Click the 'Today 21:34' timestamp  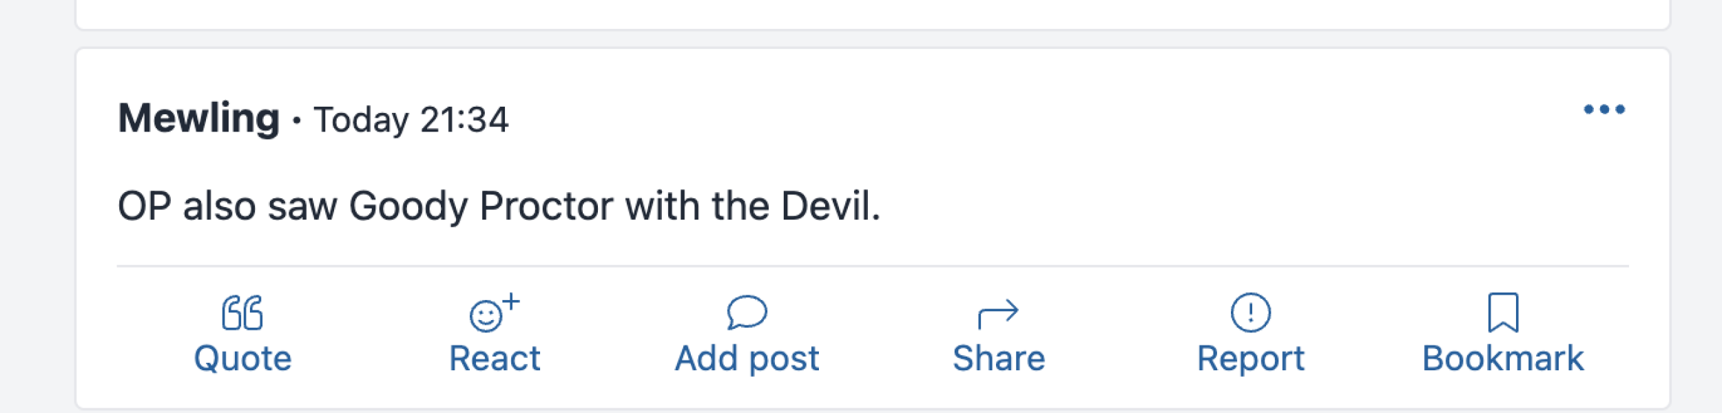point(411,120)
